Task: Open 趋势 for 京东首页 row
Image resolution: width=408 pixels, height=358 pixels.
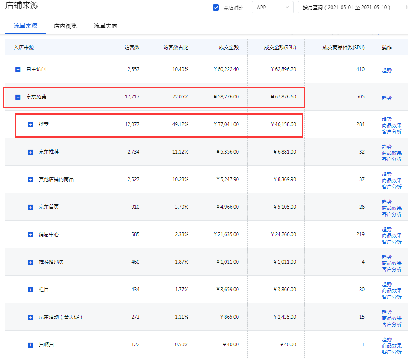Action: (386, 202)
